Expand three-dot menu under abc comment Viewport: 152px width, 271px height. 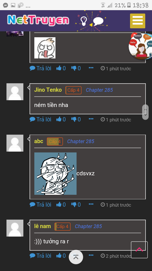click(91, 204)
